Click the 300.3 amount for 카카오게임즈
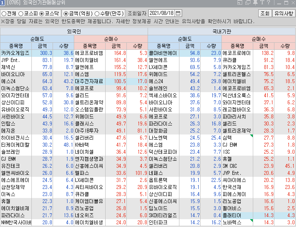This screenshot has height=227, width=296. [x=46, y=53]
